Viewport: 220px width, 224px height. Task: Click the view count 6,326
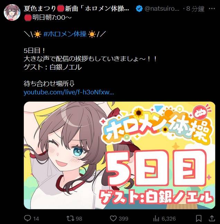[168, 219]
